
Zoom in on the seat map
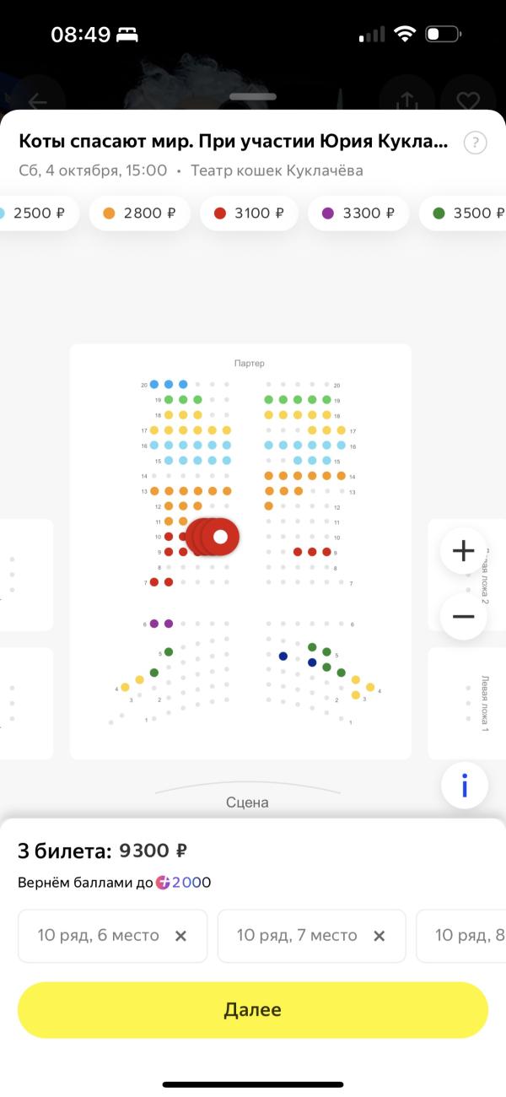[463, 551]
